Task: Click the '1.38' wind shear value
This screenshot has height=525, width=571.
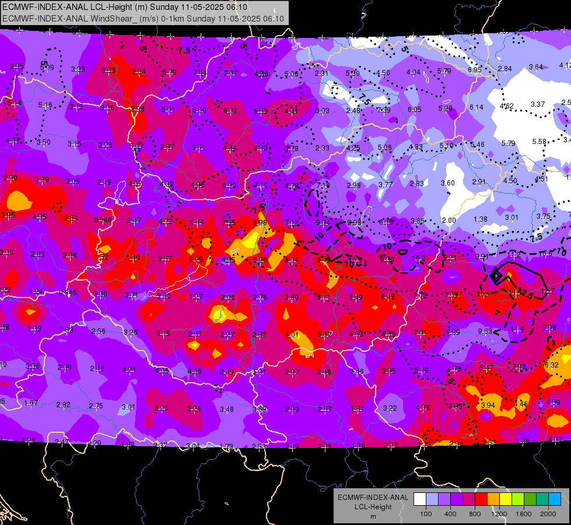Action: [481, 219]
